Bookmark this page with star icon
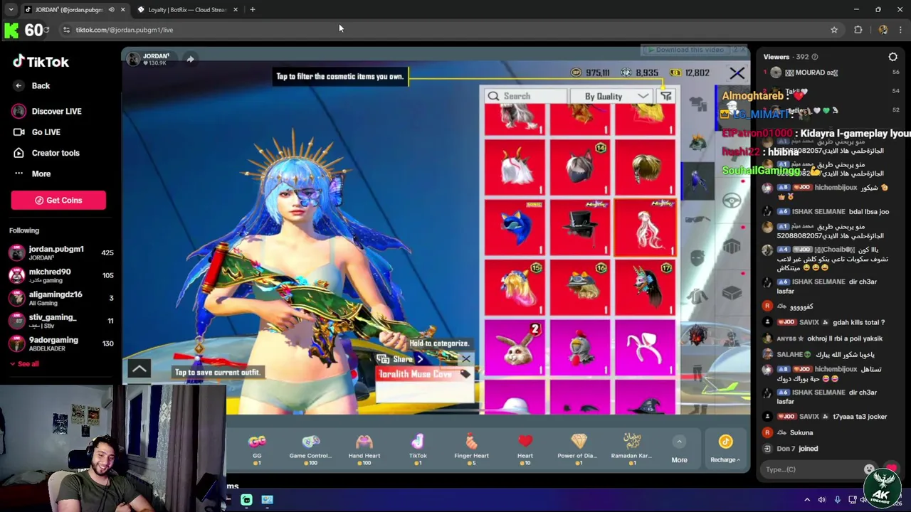This screenshot has width=911, height=512. coord(834,30)
